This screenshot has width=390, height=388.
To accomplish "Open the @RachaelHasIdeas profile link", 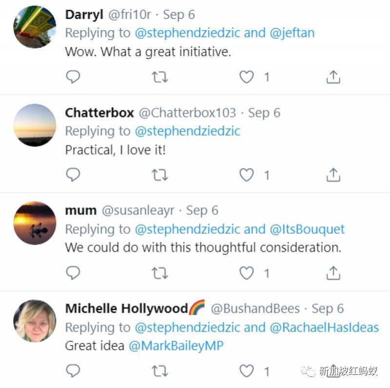I will coord(324,327).
